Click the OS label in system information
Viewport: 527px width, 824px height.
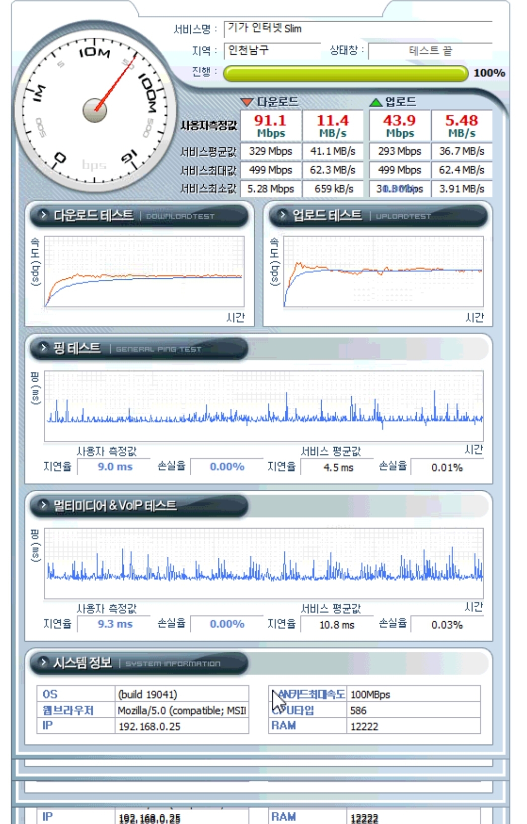pyautogui.click(x=50, y=694)
